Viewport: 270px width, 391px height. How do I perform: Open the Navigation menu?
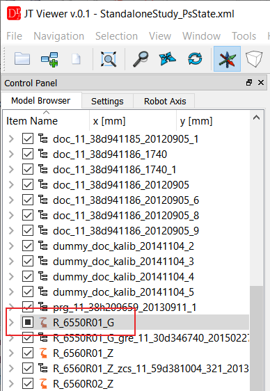[59, 36]
